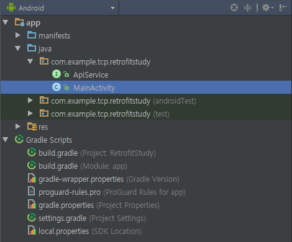Expand the res folder arrow
This screenshot has width=292, height=242.
pos(18,127)
